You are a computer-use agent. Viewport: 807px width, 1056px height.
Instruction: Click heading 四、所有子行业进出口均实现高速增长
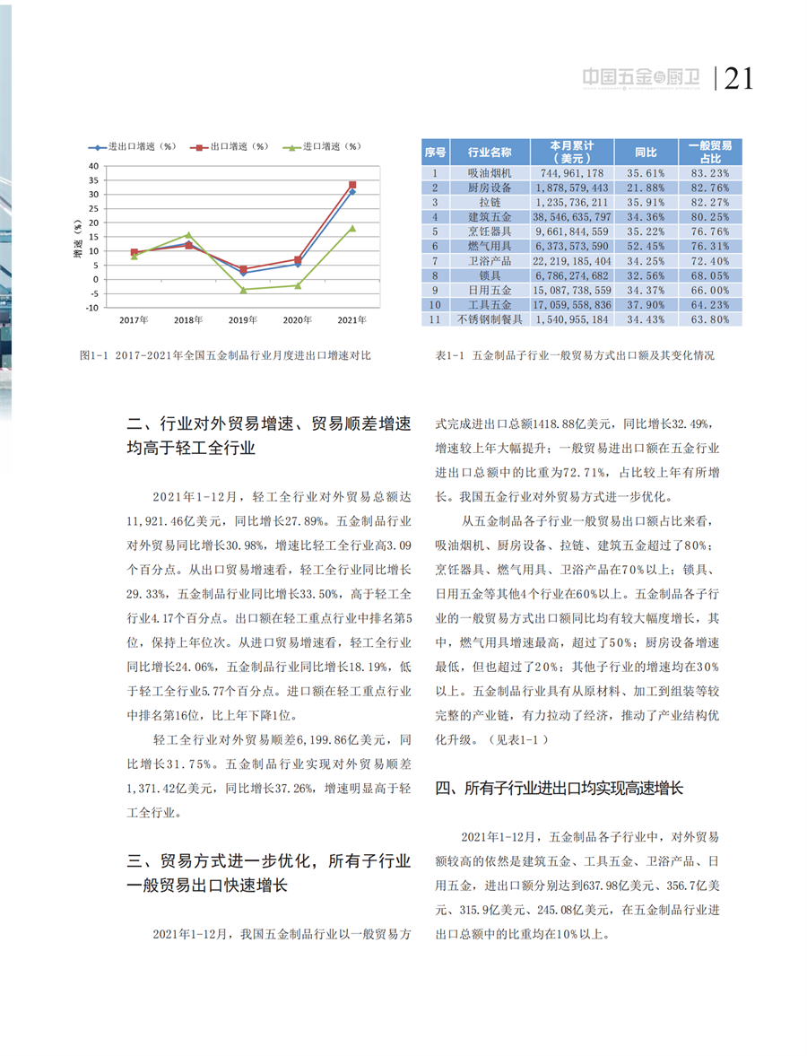(x=559, y=788)
